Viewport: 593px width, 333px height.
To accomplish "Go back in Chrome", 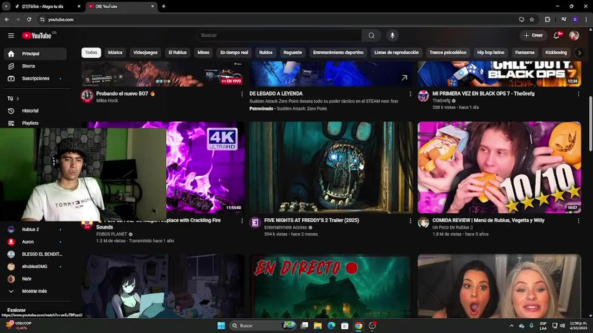I will [6, 19].
